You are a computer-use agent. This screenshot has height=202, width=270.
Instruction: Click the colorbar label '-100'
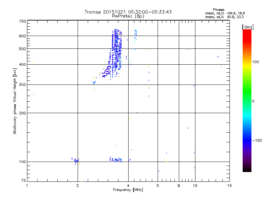(x=257, y=140)
